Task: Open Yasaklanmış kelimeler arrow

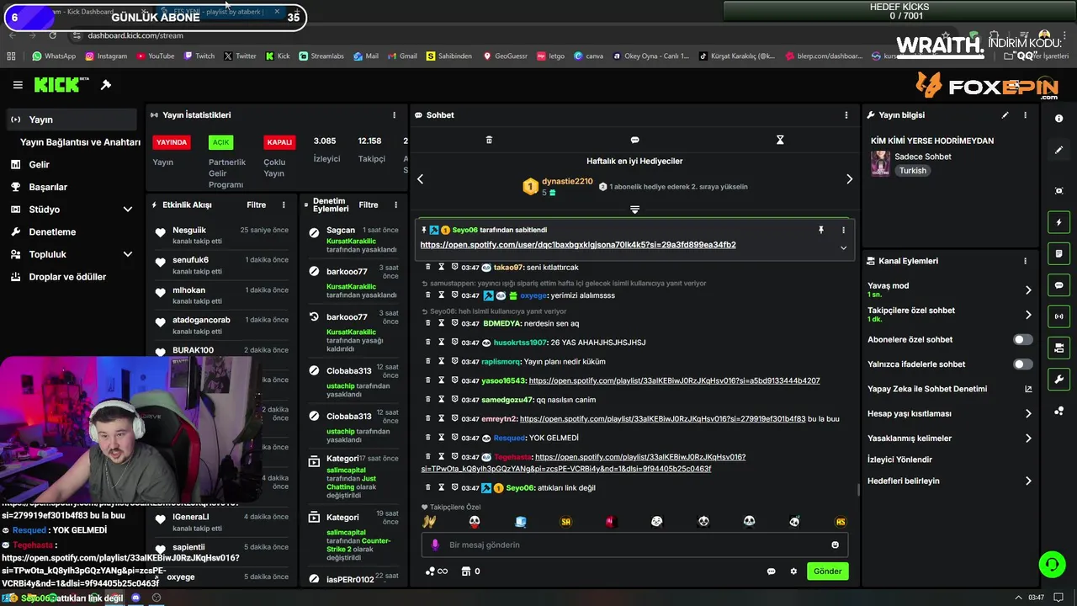Action: tap(1028, 439)
